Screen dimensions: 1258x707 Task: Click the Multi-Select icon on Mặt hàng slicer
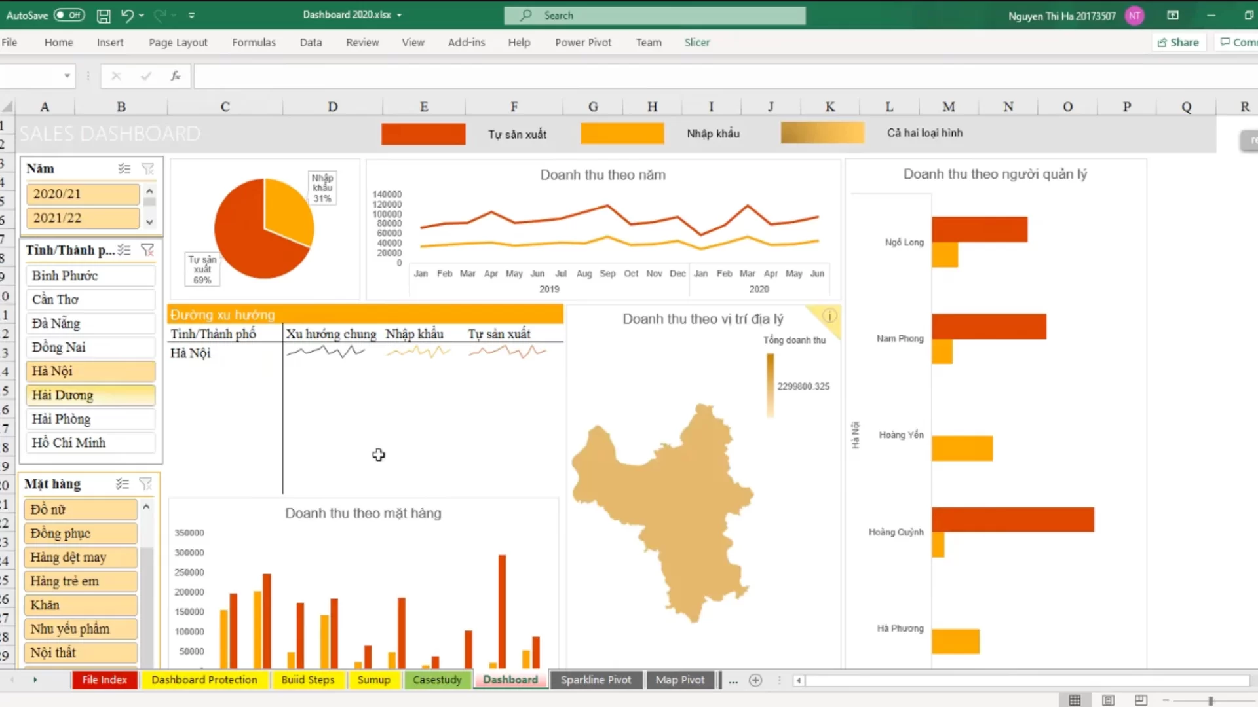(122, 484)
